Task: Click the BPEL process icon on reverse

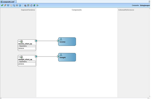Action: (61, 39)
